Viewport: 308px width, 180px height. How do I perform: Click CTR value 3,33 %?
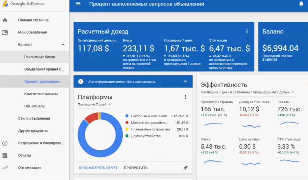[x=286, y=147]
